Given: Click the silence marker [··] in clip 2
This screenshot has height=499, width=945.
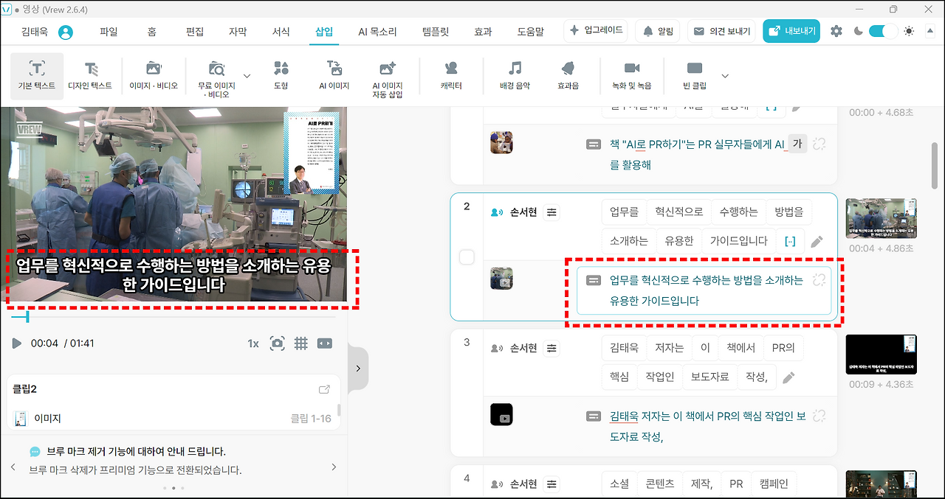Looking at the screenshot, I should click(x=790, y=241).
